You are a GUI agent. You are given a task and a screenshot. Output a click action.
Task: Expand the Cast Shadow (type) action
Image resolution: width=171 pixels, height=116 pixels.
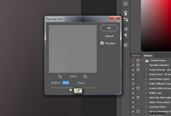click(146, 79)
